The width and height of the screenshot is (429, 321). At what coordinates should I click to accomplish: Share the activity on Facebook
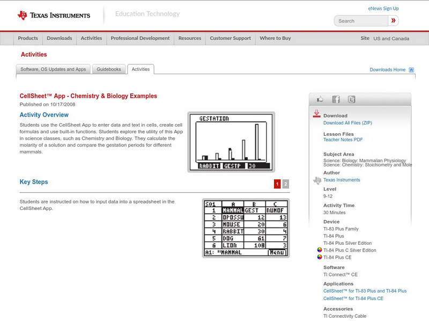[x=335, y=99]
